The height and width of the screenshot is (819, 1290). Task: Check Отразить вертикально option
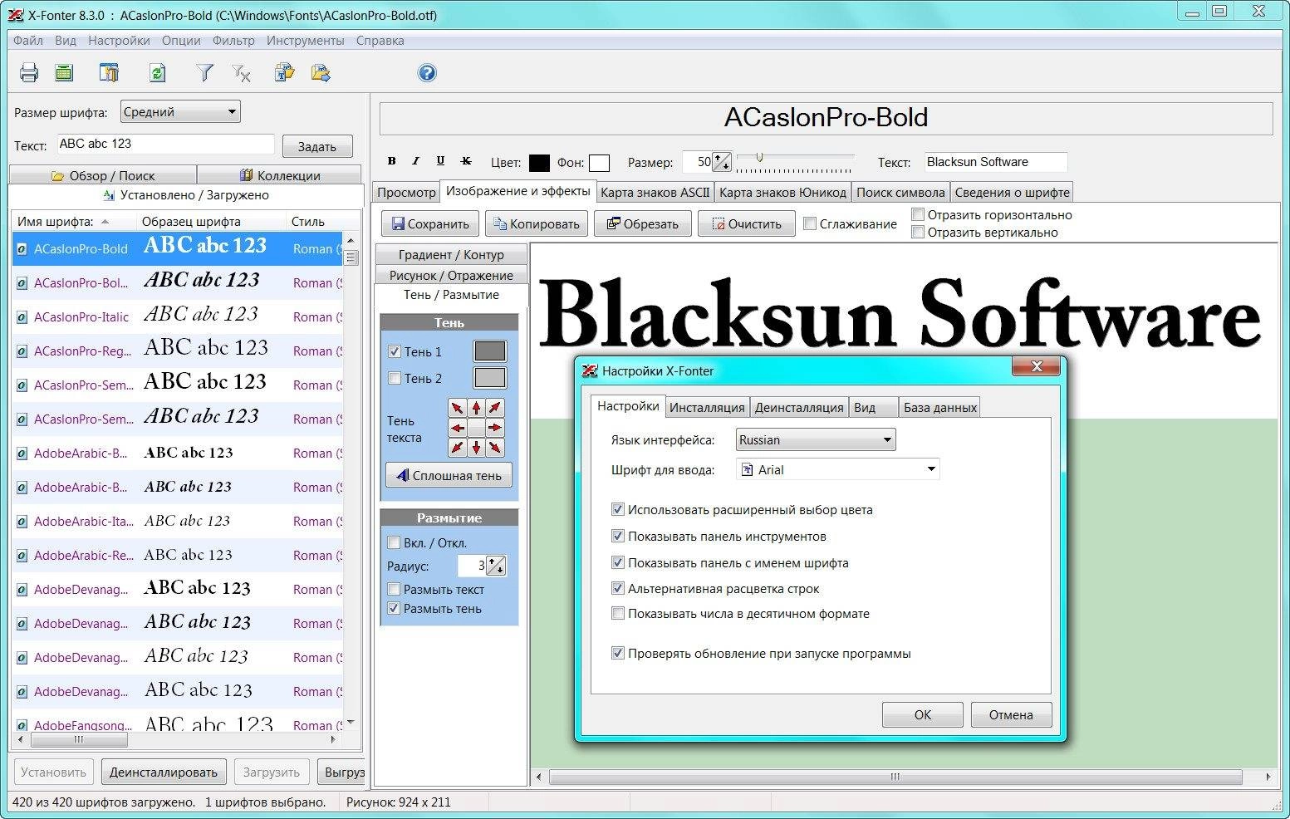coord(918,232)
